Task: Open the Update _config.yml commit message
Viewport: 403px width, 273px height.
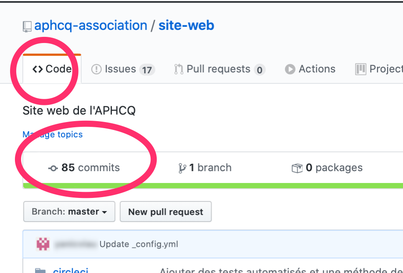Action: pyautogui.click(x=139, y=244)
